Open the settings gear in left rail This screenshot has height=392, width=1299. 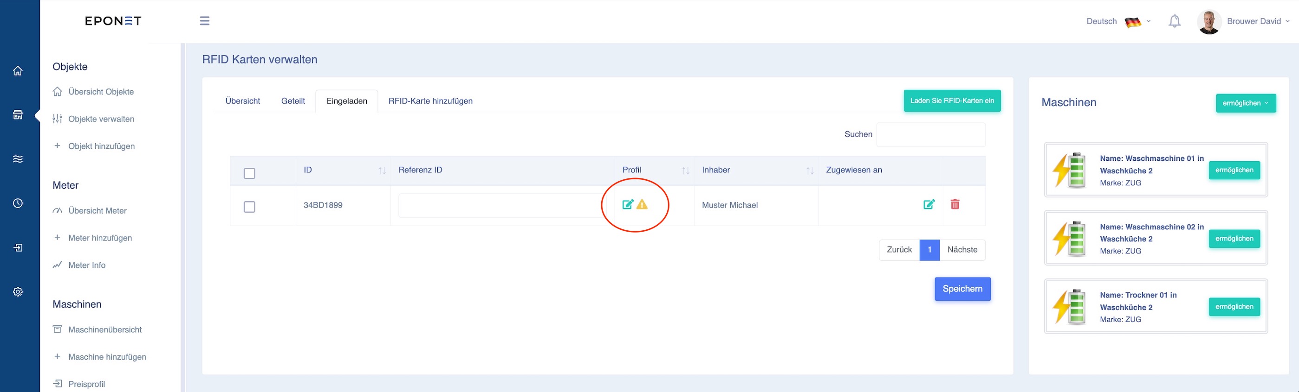point(18,292)
